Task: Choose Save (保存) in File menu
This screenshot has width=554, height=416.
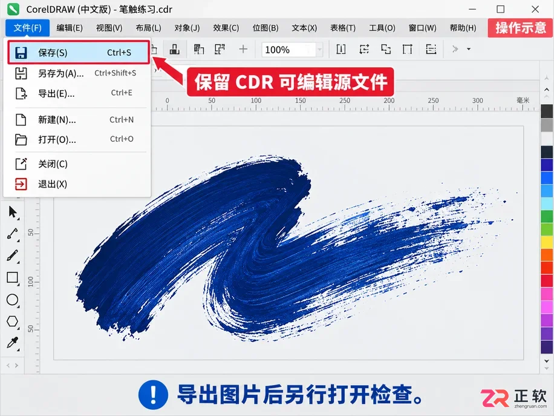Action: 79,53
